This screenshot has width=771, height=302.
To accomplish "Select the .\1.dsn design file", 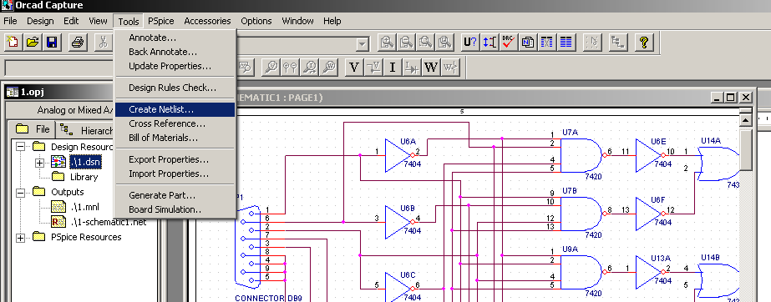I will click(85, 161).
